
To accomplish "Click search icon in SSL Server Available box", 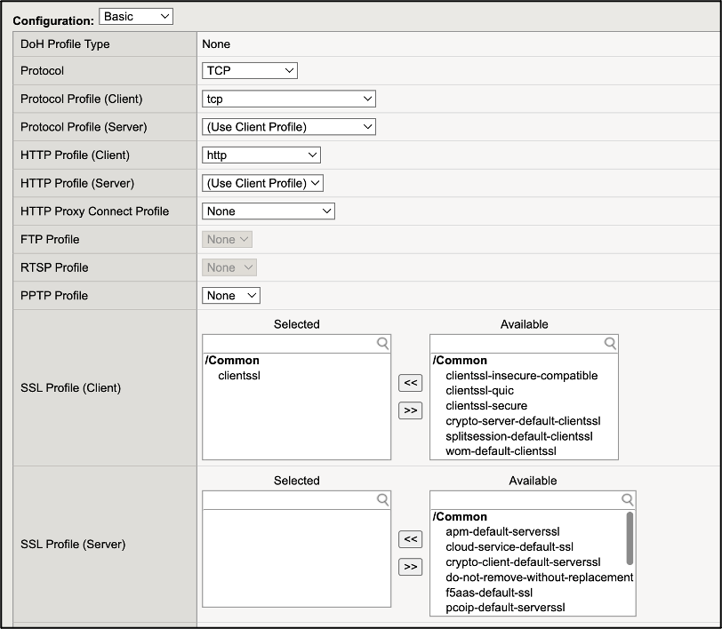I will pos(628,499).
